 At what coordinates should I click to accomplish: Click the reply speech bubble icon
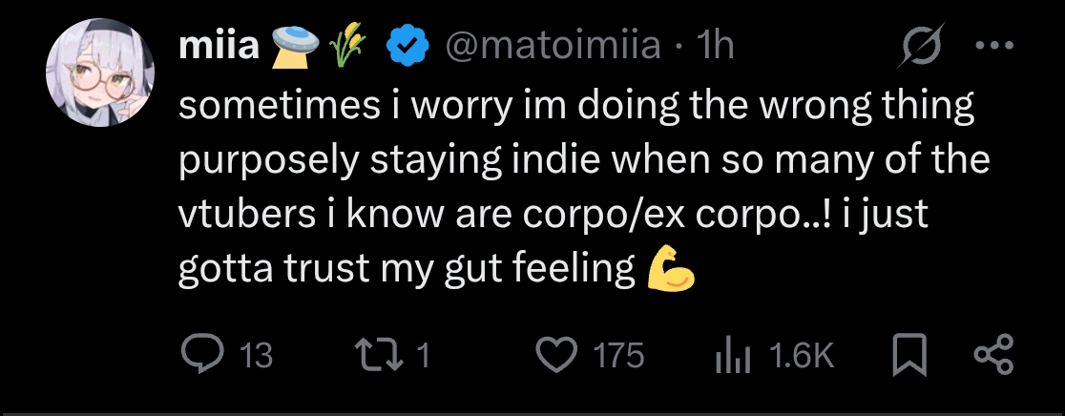coord(202,354)
